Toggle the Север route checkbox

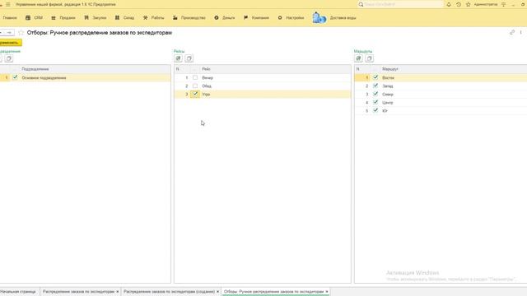pyautogui.click(x=375, y=94)
